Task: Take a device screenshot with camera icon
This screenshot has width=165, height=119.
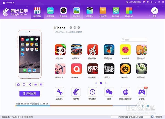Action: coord(18,84)
